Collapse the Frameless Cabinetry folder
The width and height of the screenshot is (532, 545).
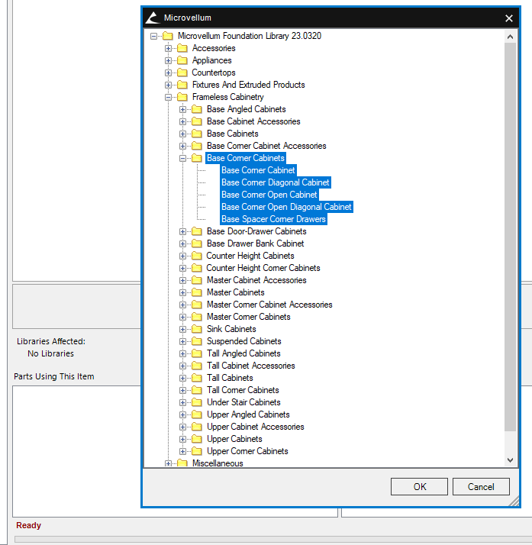169,97
